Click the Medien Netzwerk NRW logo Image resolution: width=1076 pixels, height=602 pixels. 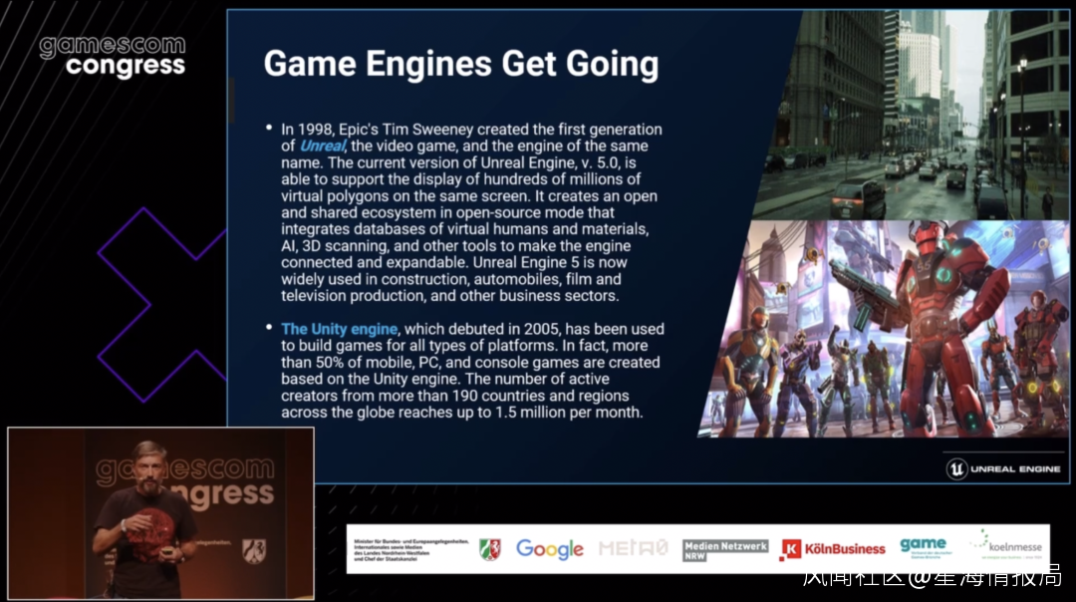coord(725,550)
